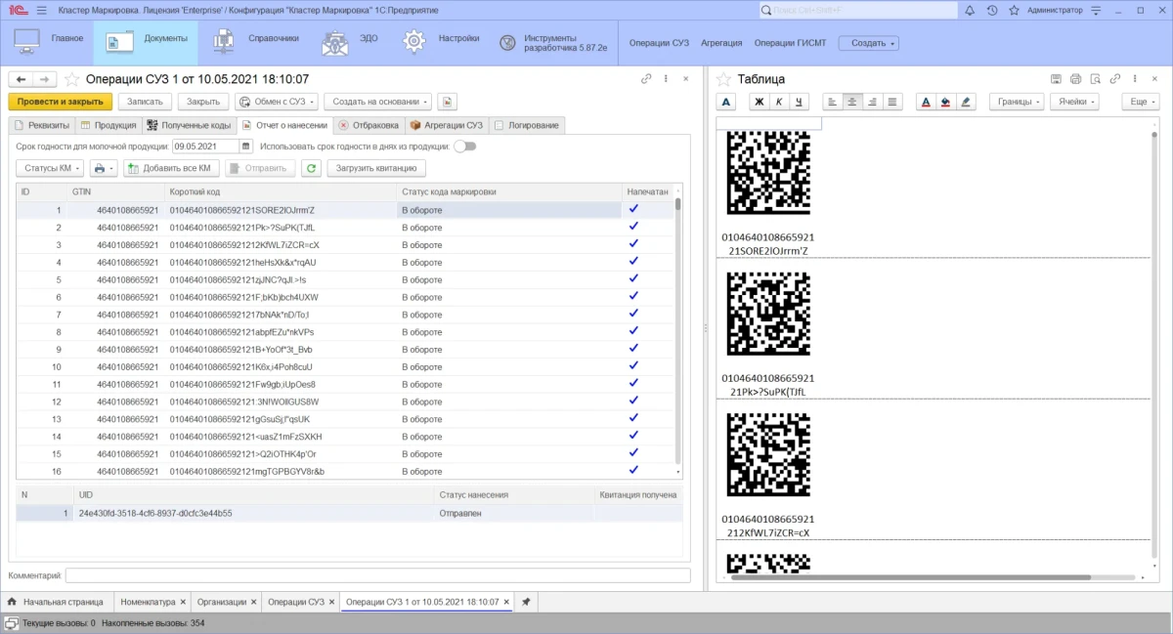The image size is (1173, 634).
Task: Toggle Напечатан checkmark for row 2
Action: coord(633,227)
